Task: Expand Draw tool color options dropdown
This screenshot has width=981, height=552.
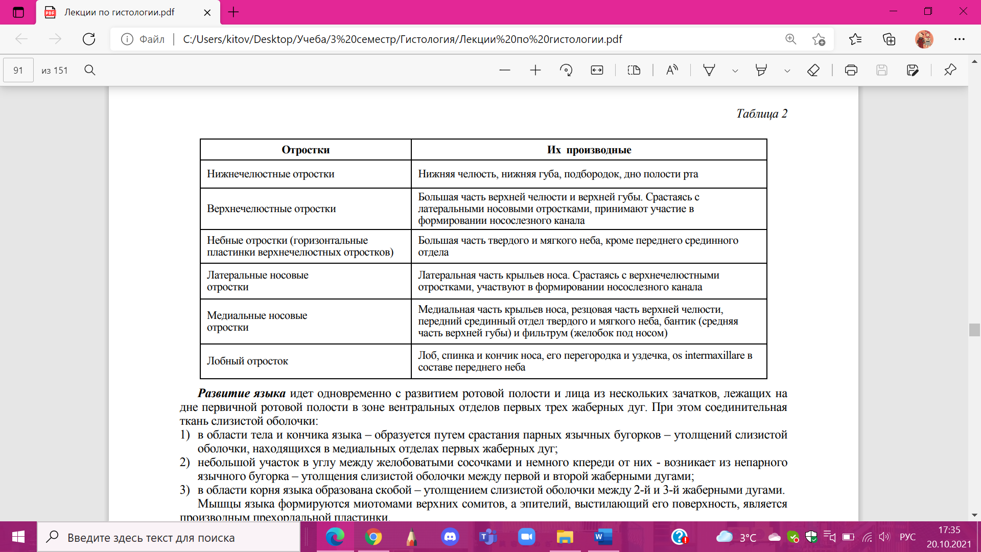Action: [735, 71]
